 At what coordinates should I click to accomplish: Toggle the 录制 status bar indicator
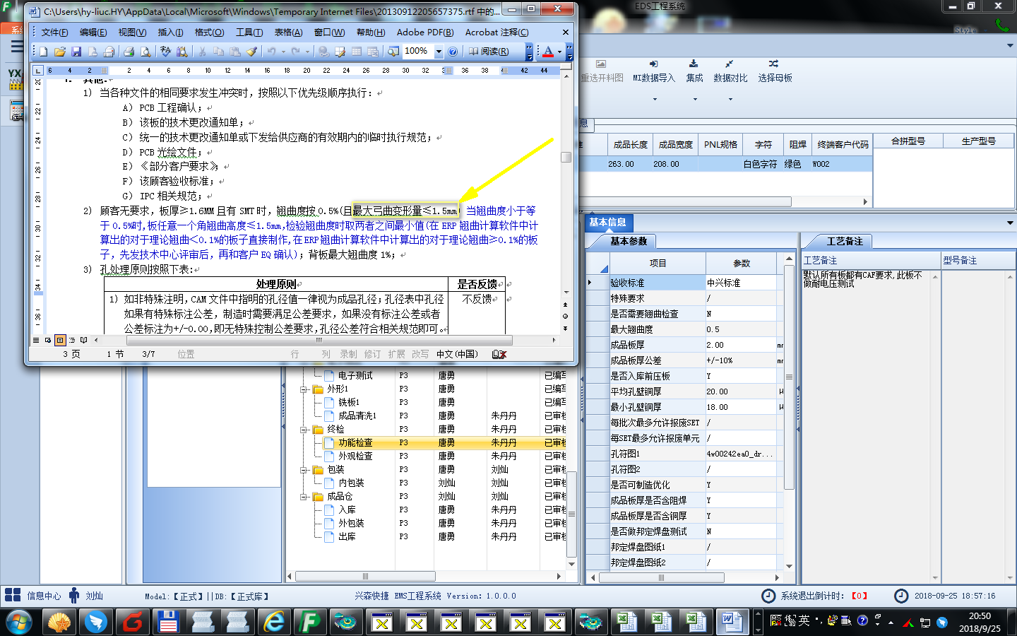point(349,354)
